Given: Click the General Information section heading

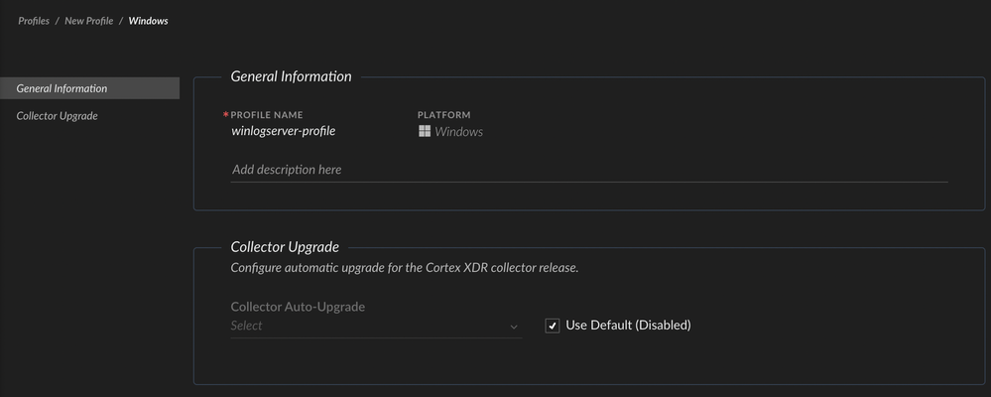Looking at the screenshot, I should pyautogui.click(x=291, y=76).
